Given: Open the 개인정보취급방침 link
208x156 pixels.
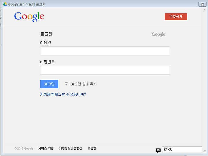Looking at the screenshot, I should pos(70,148).
